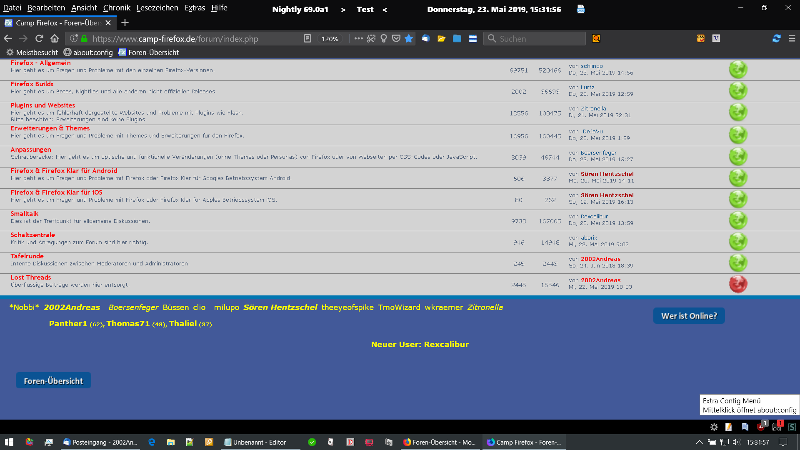Click the Wer ist Online? button
800x450 pixels.
point(689,316)
